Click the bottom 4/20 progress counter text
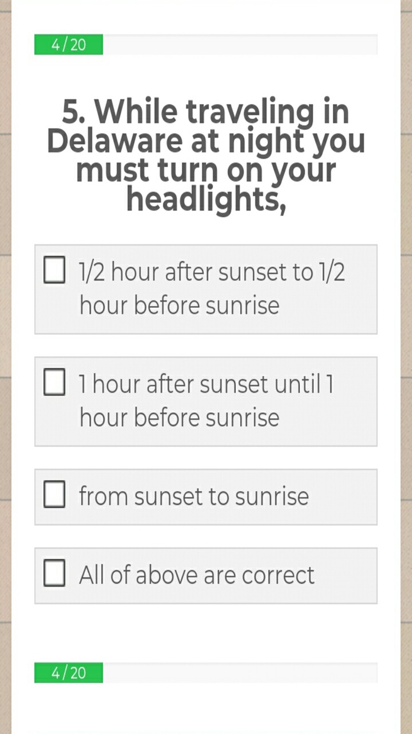 (x=68, y=673)
